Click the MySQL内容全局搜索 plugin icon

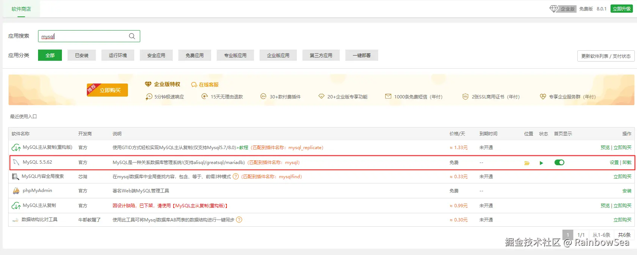15,177
